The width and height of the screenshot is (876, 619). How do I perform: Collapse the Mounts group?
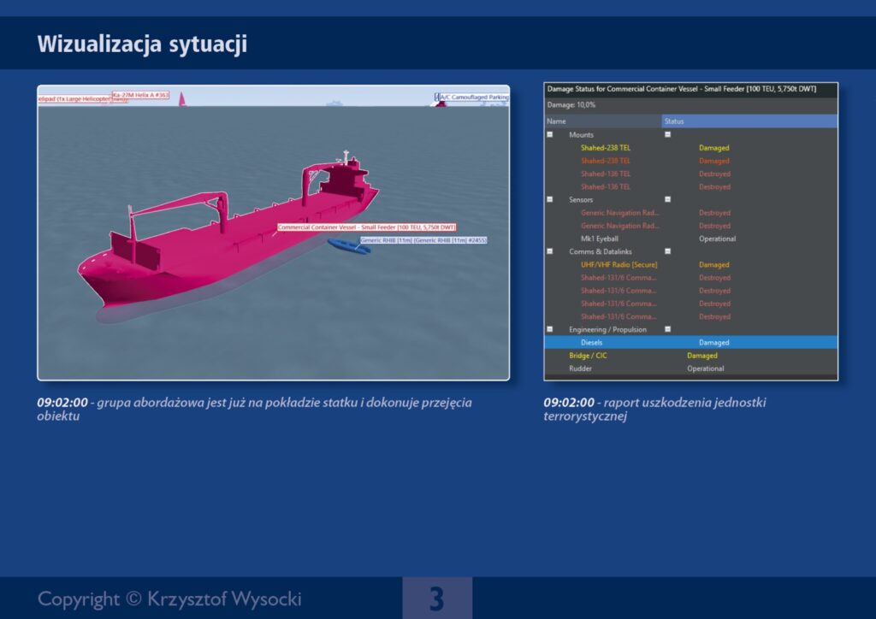550,135
